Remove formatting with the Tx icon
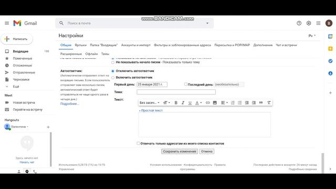This screenshot has width=336, height=189. click(269, 103)
